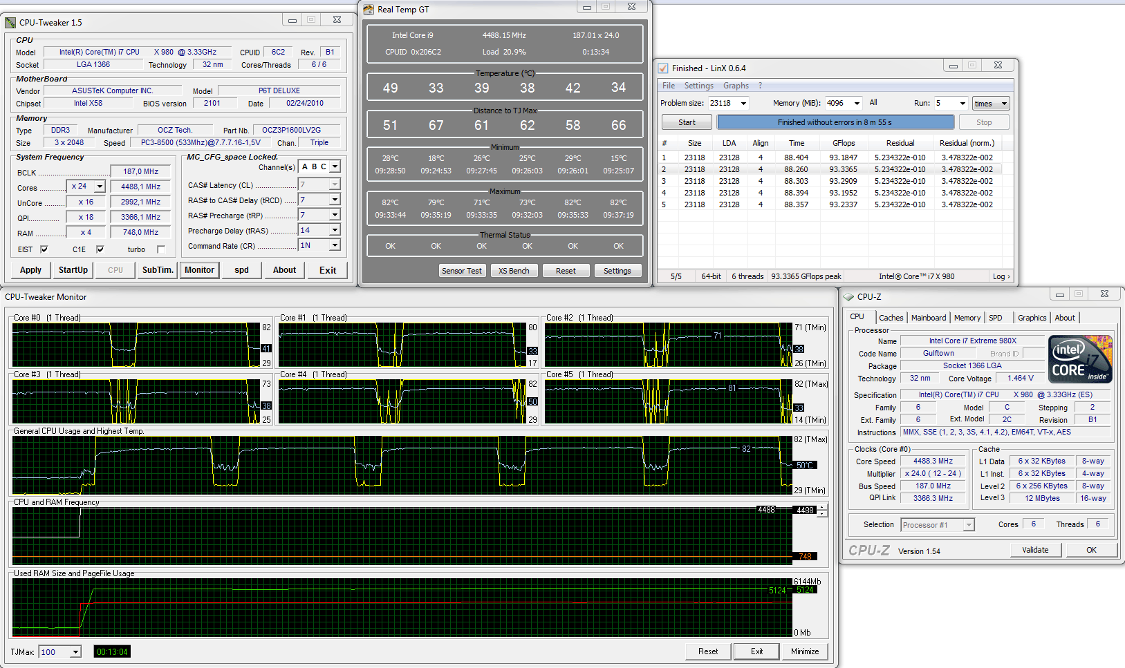Image resolution: width=1125 pixels, height=668 pixels.
Task: Minimize the CPU-Z window
Action: [x=1059, y=294]
